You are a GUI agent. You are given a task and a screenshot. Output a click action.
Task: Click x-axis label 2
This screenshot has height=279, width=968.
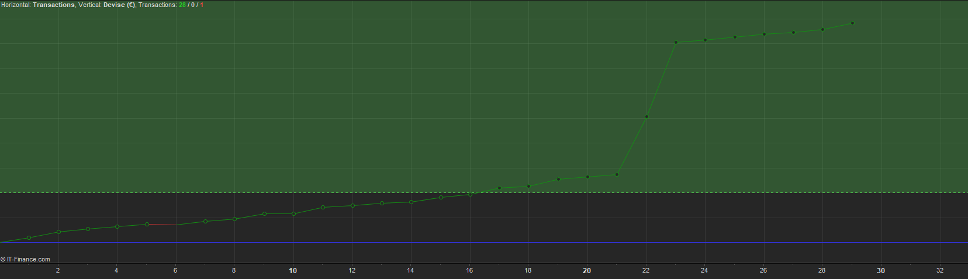(x=58, y=270)
